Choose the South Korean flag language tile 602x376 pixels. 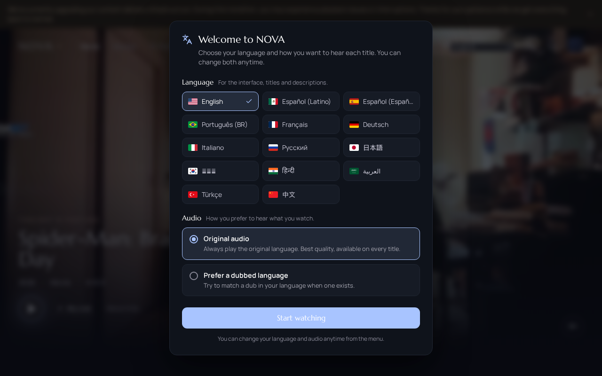tap(220, 171)
